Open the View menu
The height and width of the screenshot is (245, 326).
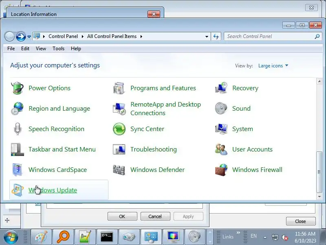point(41,49)
